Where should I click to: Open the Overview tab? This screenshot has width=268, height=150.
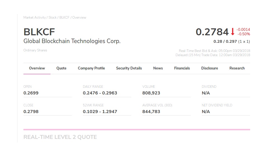pos(37,68)
